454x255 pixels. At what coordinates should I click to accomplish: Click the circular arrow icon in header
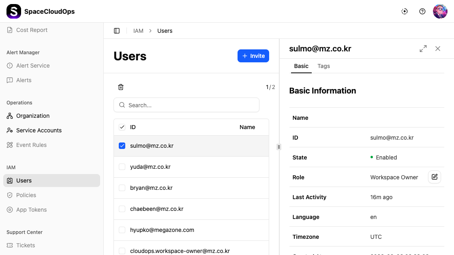click(405, 11)
